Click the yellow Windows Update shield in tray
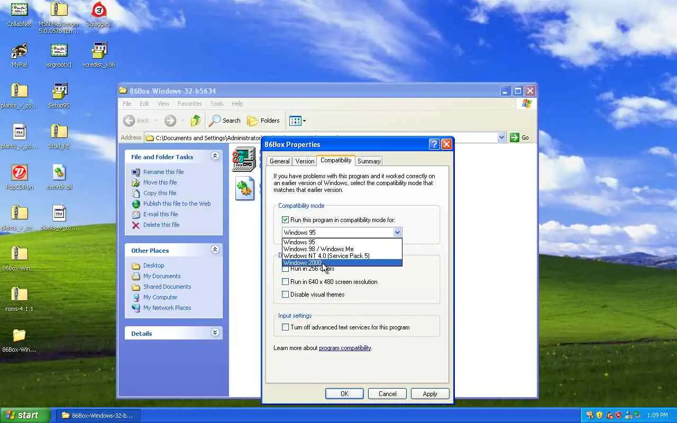Viewport: 677px width, 423px height. [x=599, y=415]
